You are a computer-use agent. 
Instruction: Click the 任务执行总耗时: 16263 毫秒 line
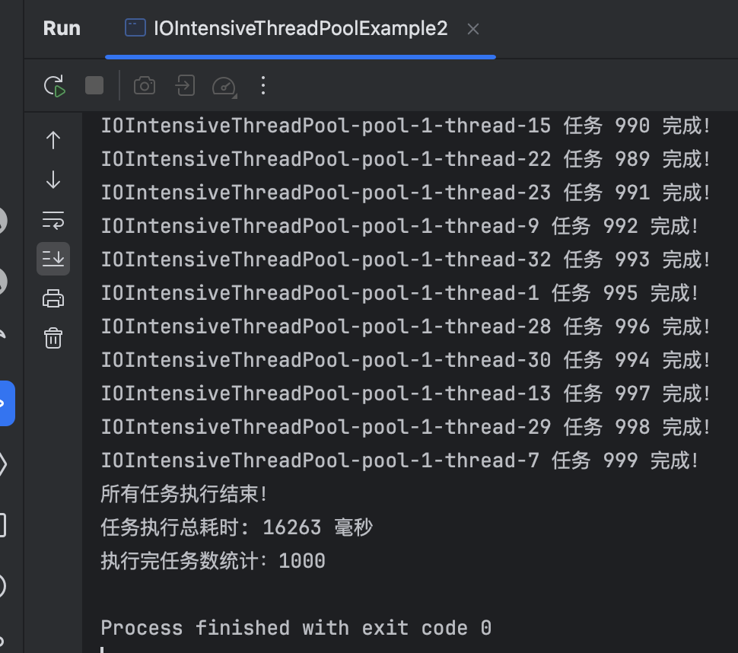(x=237, y=527)
